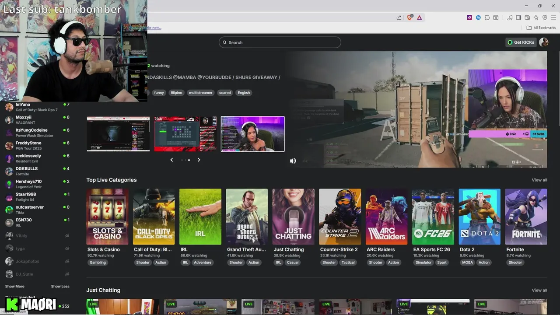Open the EA Sports FC 26 category
This screenshot has height=315, width=560.
point(433,217)
